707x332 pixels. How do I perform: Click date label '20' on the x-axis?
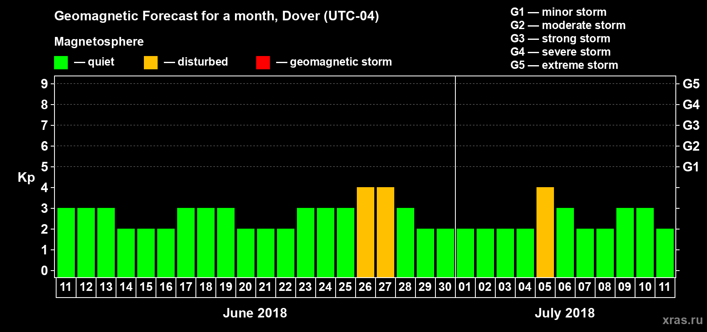coord(246,287)
